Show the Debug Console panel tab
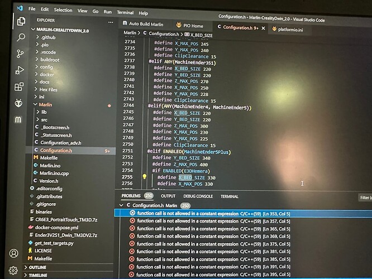 (198, 196)
